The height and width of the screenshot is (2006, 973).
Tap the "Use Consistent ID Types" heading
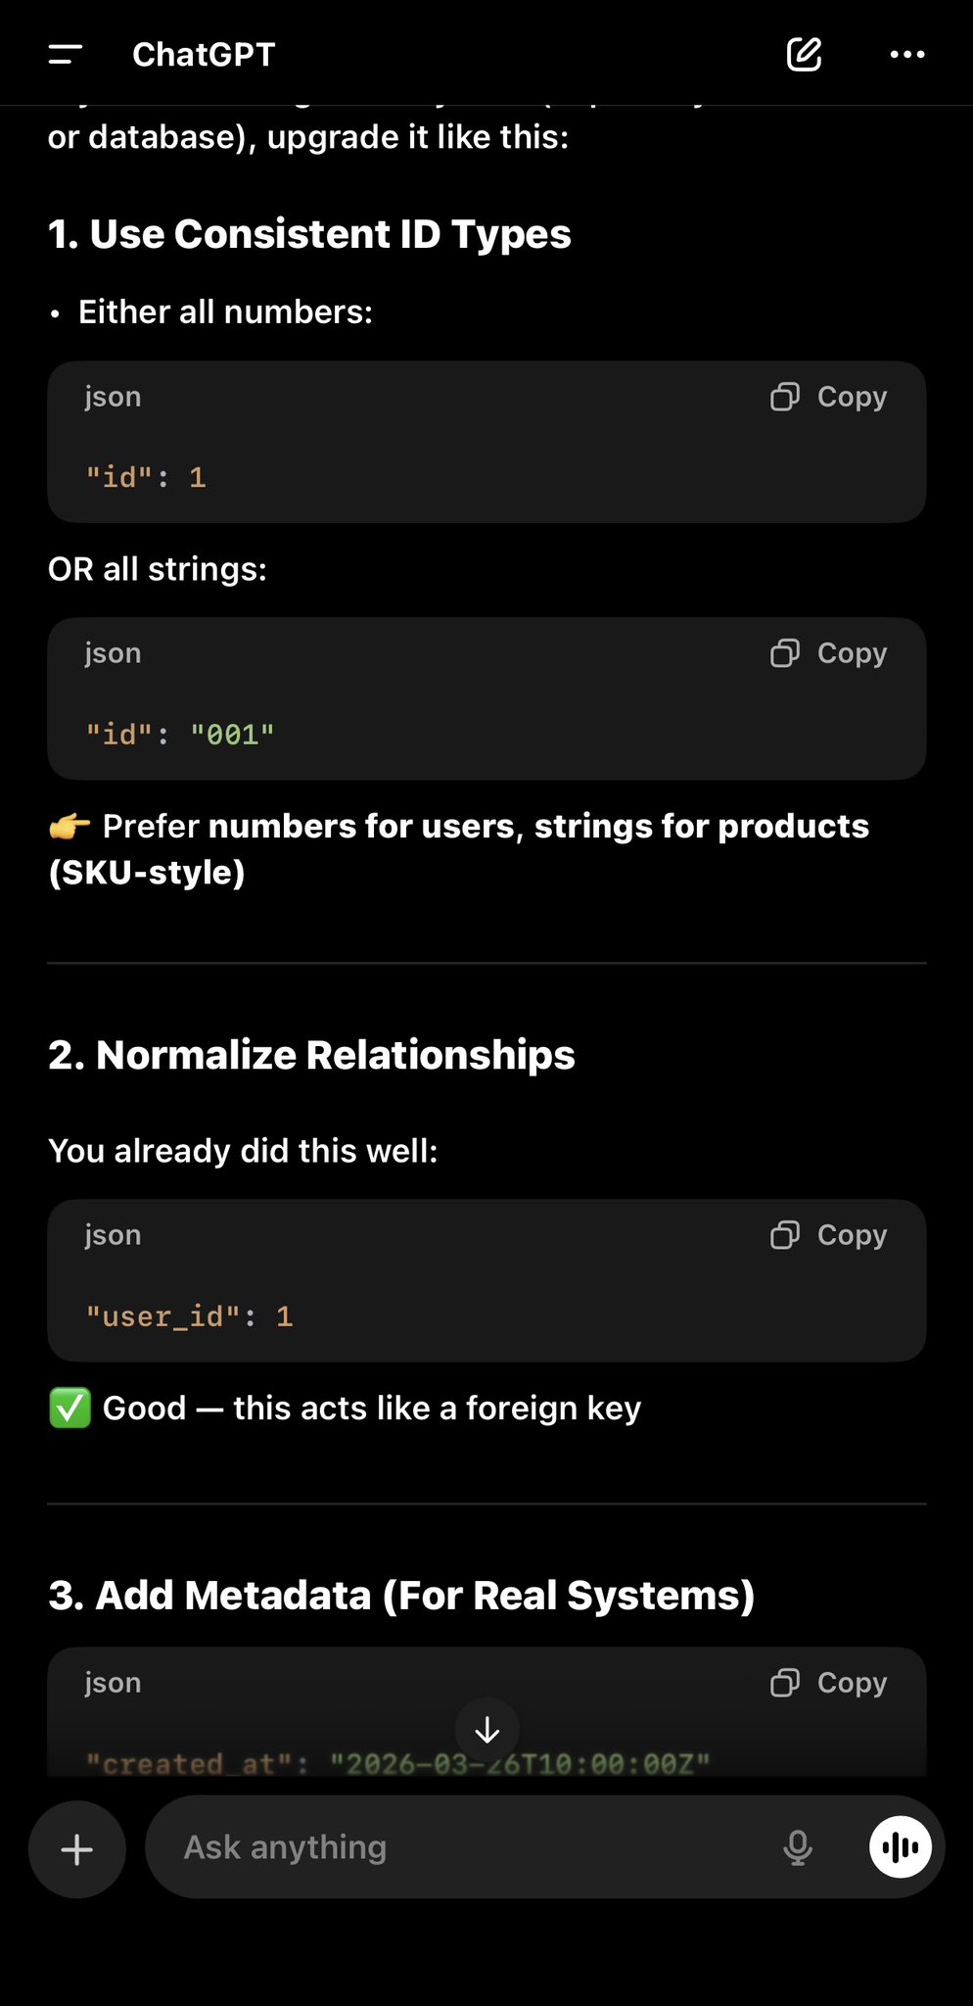pyautogui.click(x=309, y=234)
